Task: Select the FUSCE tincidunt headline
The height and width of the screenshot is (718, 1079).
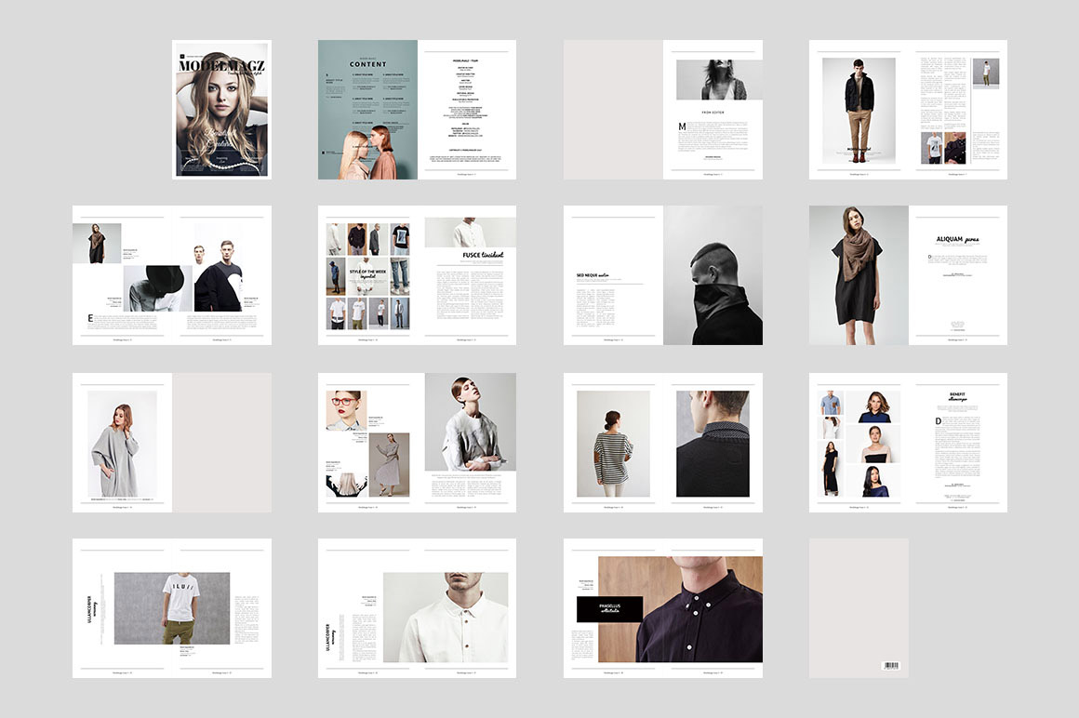Action: pos(483,255)
